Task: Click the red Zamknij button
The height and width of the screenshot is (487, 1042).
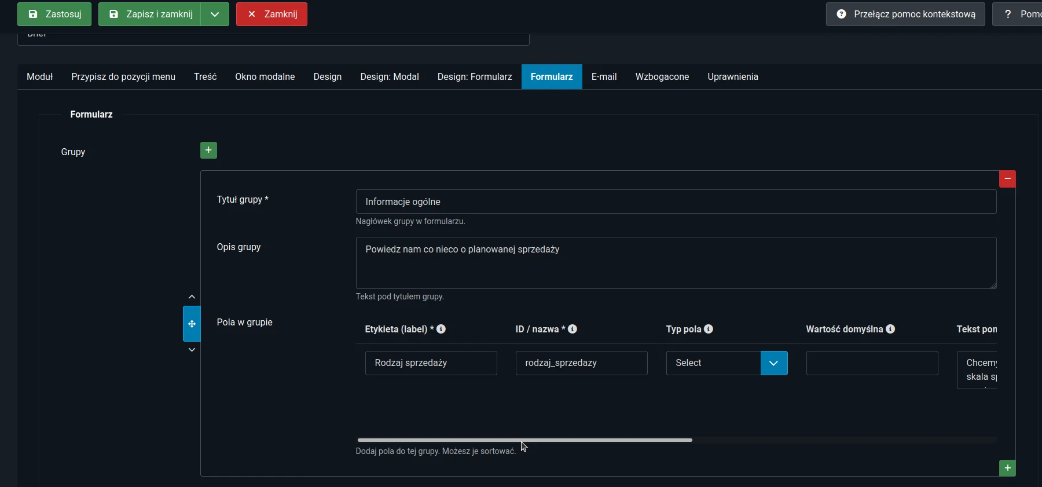Action: 271,14
